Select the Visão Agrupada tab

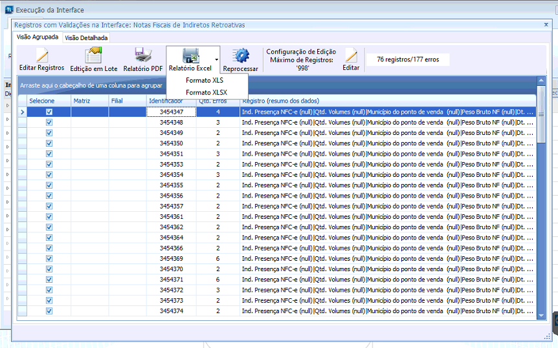(x=38, y=37)
